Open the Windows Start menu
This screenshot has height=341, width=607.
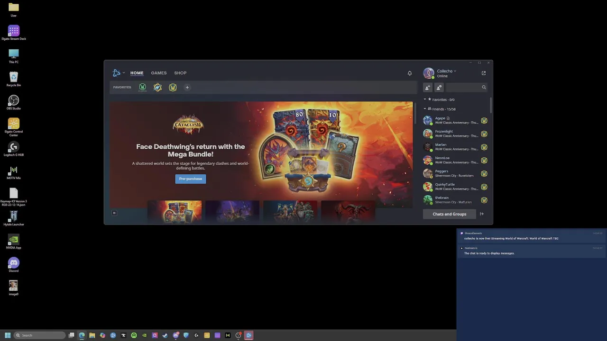coord(8,335)
